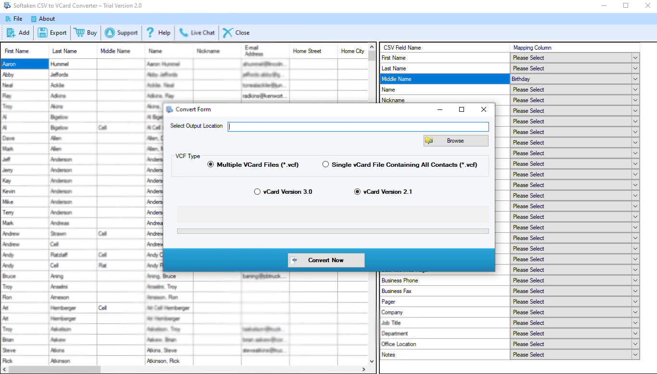Open mapping dropdown for Pager
The image size is (657, 374).
(x=635, y=302)
